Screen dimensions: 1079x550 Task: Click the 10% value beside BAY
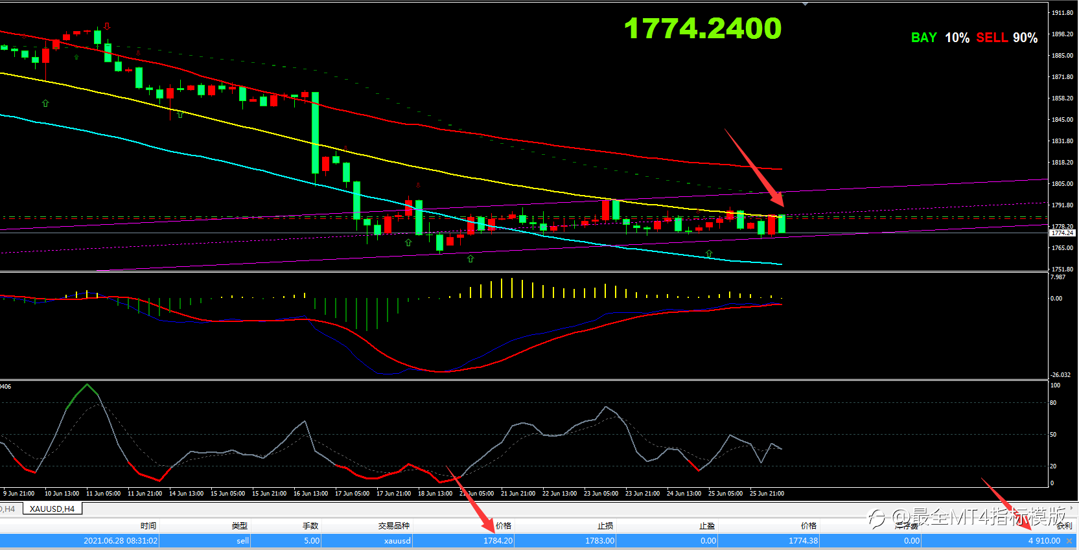pos(957,38)
